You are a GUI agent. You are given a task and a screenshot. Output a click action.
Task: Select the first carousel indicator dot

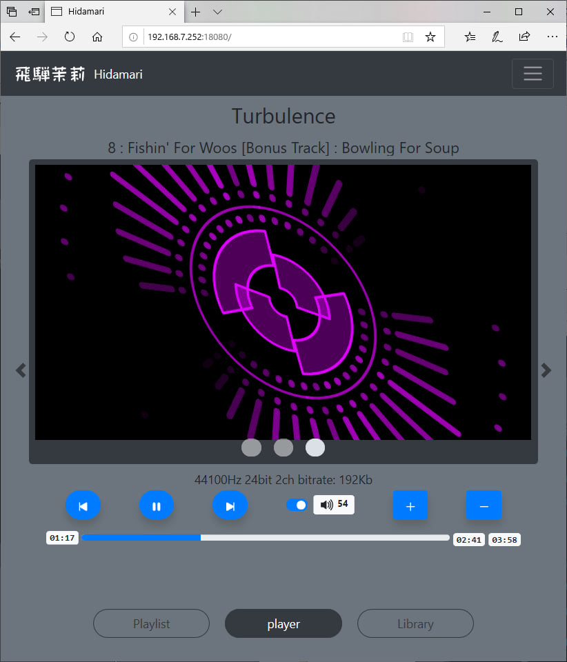click(x=251, y=448)
